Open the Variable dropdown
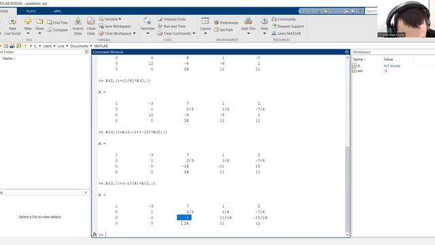Screen dimensions: 435x245 [110, 19]
